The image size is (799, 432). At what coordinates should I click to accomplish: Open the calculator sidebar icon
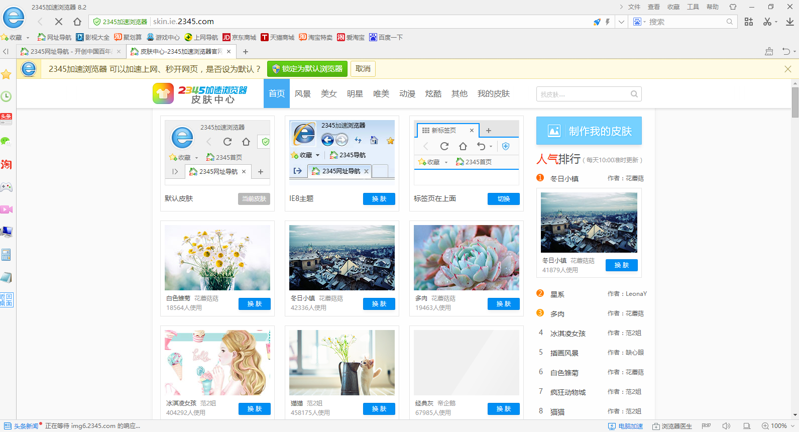(x=6, y=255)
